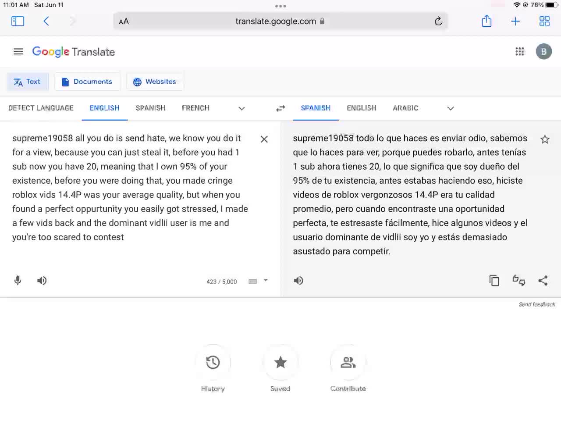Image resolution: width=561 pixels, height=421 pixels.
Task: Open a new tab with plus icon
Action: [515, 21]
